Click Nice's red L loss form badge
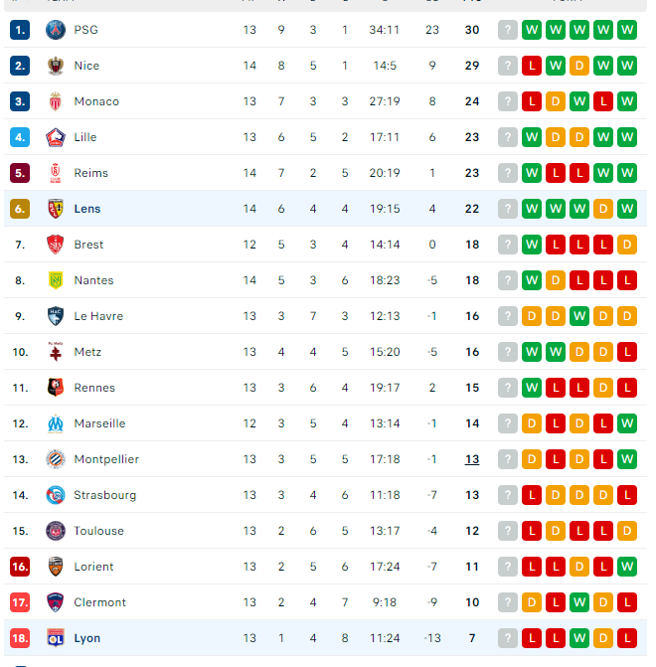Image resolution: width=656 pixels, height=667 pixels. coord(532,66)
